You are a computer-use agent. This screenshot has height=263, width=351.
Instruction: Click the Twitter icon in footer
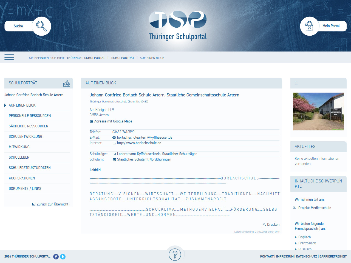coord(63,257)
